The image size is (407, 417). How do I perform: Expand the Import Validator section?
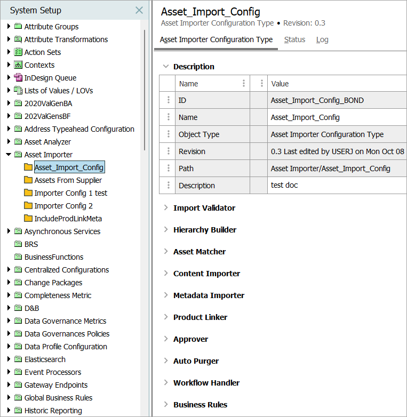coord(166,208)
